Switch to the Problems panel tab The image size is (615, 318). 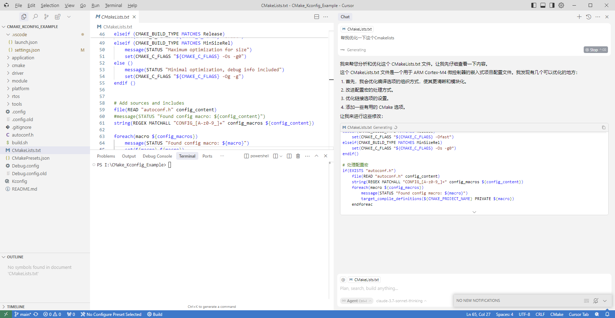[106, 156]
